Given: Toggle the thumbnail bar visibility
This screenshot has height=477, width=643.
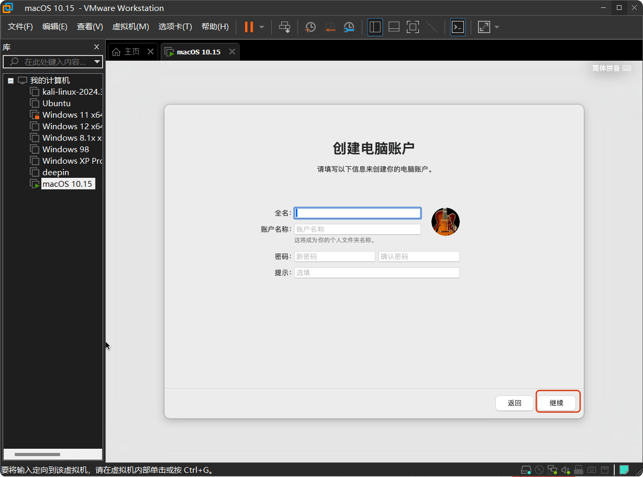Looking at the screenshot, I should pos(394,27).
